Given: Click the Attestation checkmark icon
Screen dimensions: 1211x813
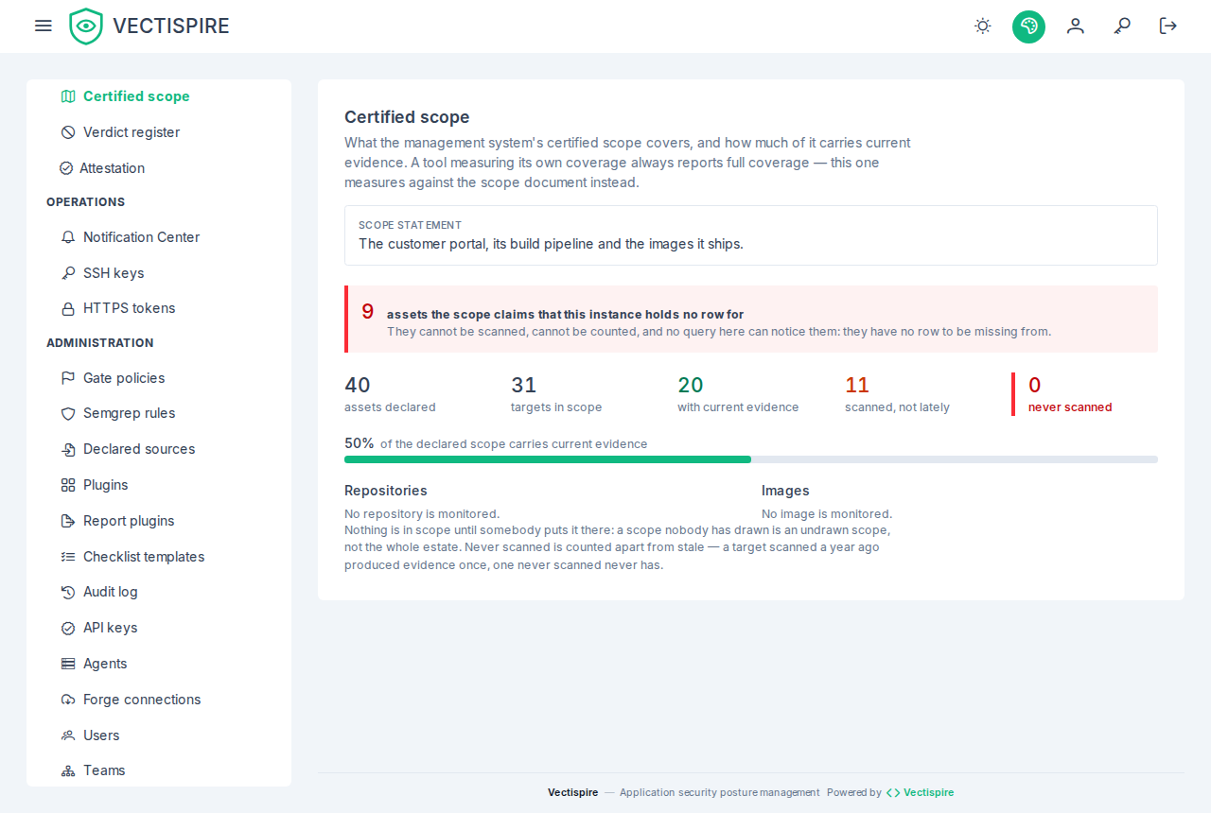Looking at the screenshot, I should click(66, 168).
